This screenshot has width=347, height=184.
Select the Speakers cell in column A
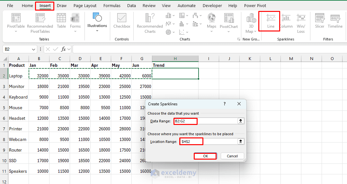click(x=18, y=169)
